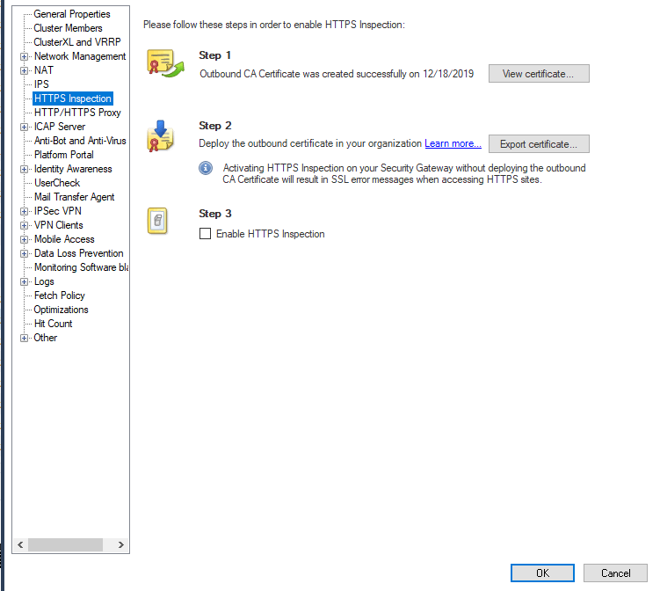Screen dimensions: 660x591
Task: Expand the VPN Clients node
Action: tap(25, 225)
